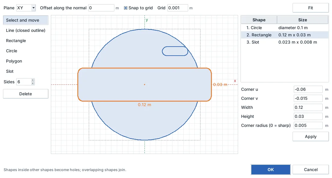The image size is (332, 178).
Task: Click '0.023 m x 0.008 m' size cell
Action: [298, 42]
